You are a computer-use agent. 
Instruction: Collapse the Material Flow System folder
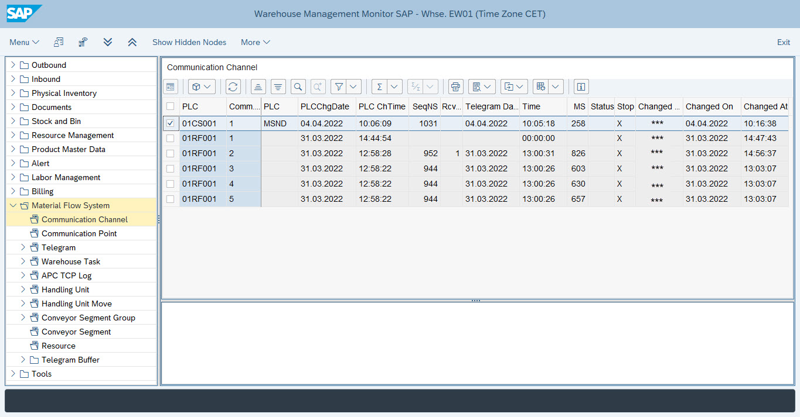pos(13,205)
